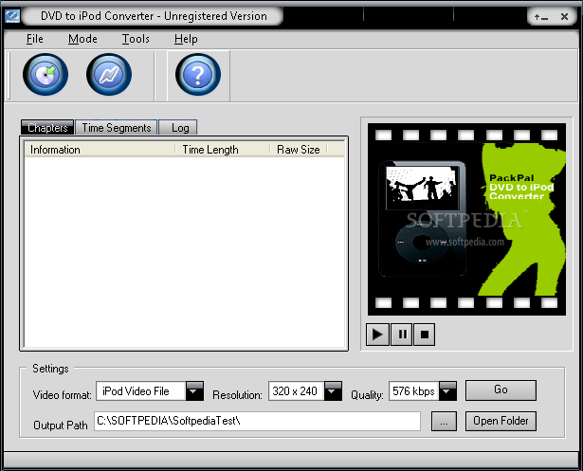Close the DVD to iPod Converter window

click(564, 17)
